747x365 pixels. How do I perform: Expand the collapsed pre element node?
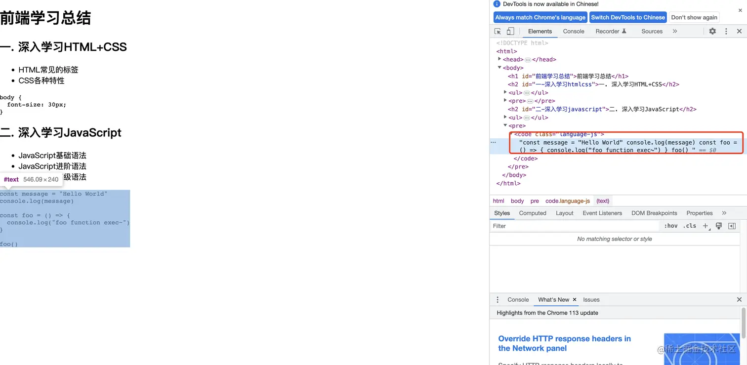pyautogui.click(x=505, y=101)
